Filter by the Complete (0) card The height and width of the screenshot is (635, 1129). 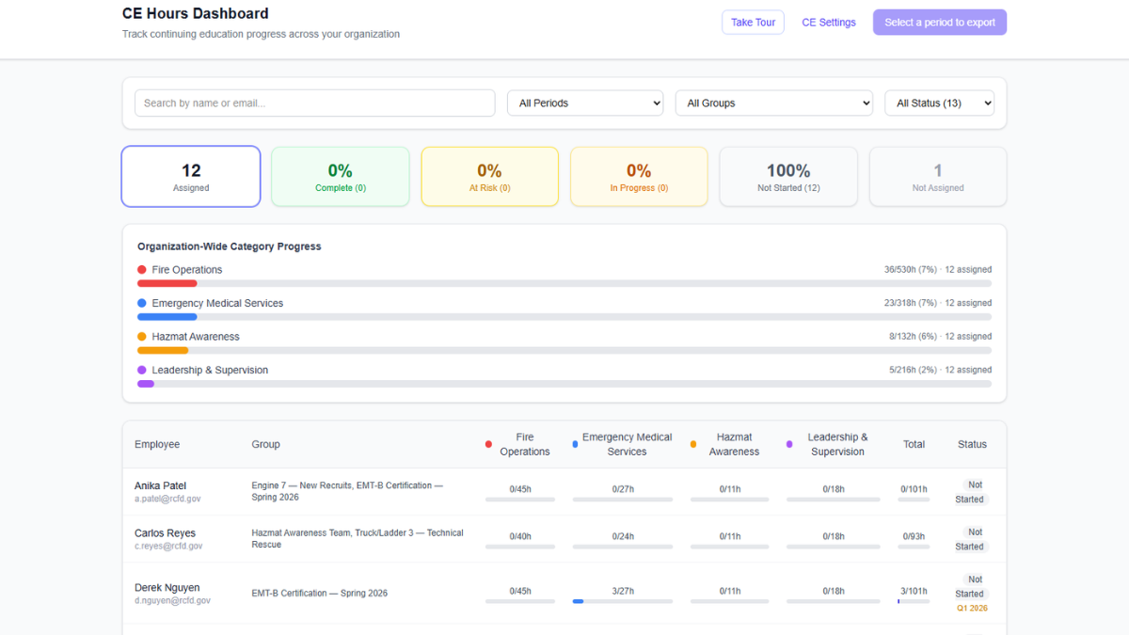(x=341, y=176)
